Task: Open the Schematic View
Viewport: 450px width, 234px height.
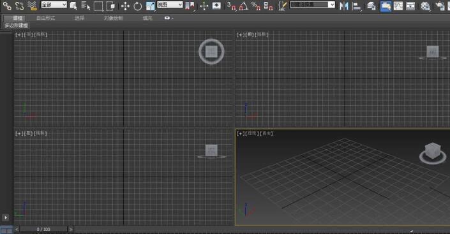Action: (410, 6)
